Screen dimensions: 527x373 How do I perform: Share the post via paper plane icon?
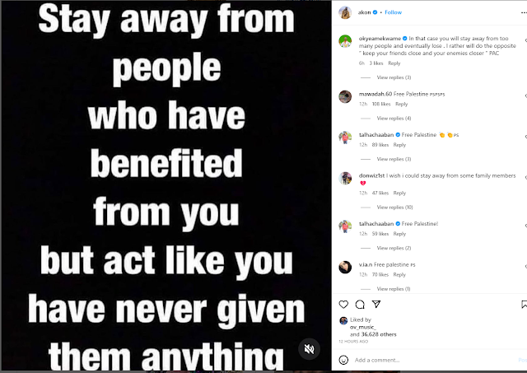[x=376, y=305]
